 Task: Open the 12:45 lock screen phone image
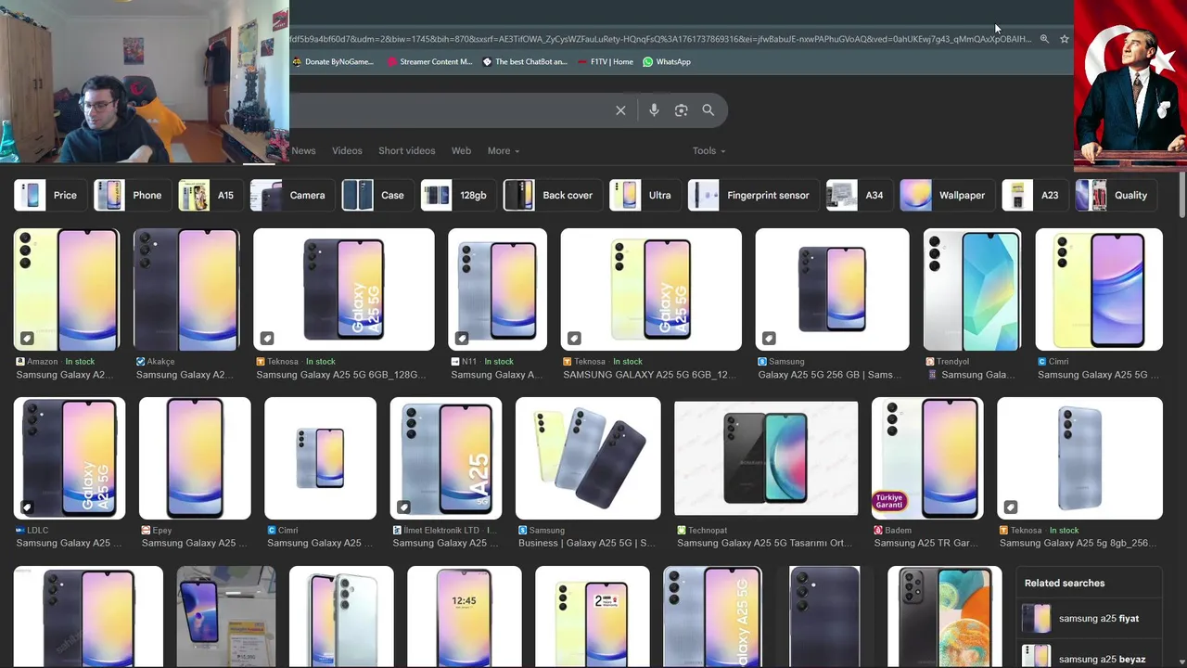pos(464,617)
